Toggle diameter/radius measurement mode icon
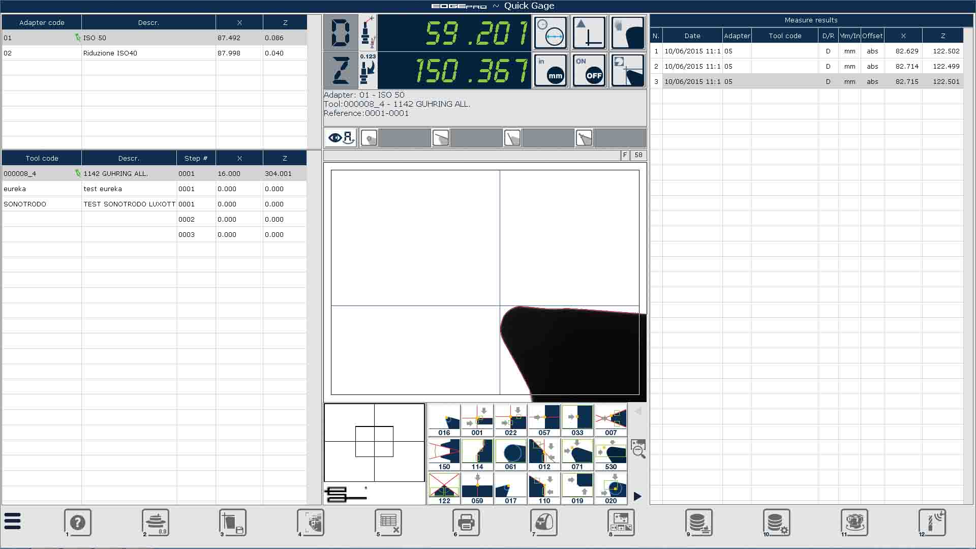Viewport: 976px width, 549px height. coord(551,33)
